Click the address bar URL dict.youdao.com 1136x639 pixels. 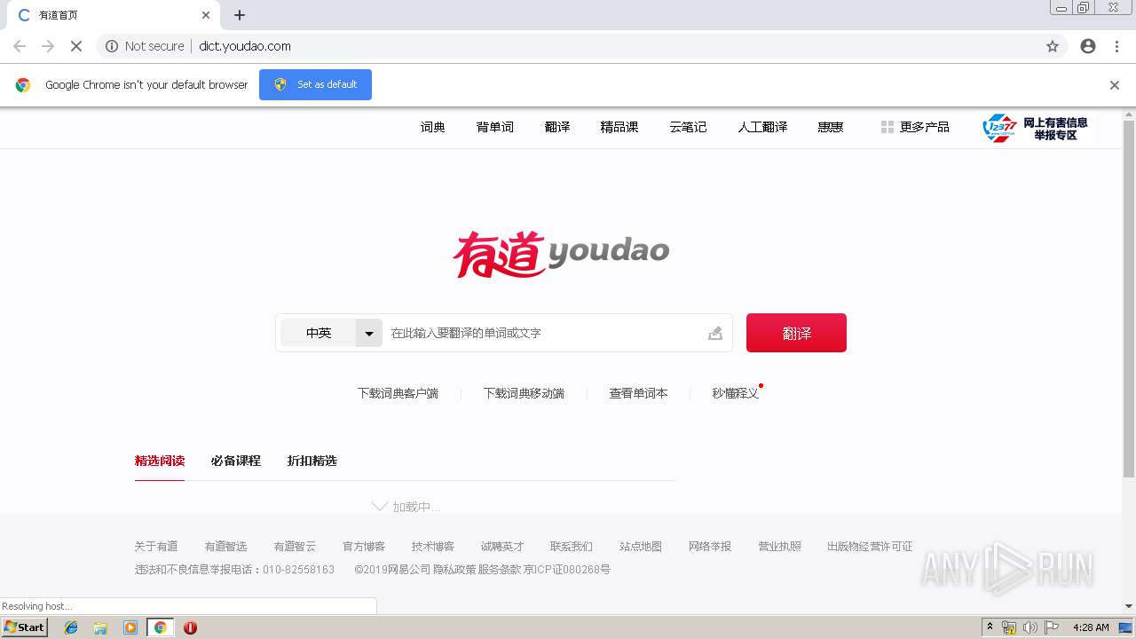point(245,46)
